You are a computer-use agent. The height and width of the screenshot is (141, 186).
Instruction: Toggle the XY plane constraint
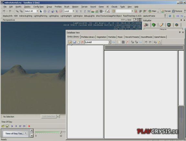click(x=89, y=11)
